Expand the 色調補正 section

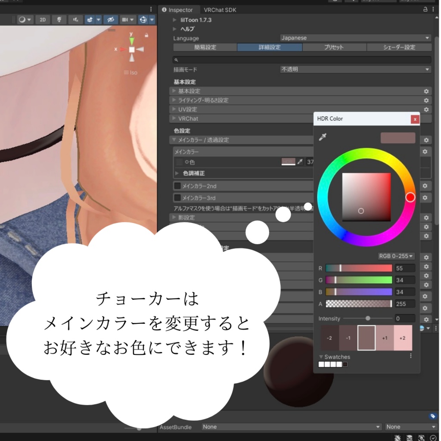(x=176, y=173)
